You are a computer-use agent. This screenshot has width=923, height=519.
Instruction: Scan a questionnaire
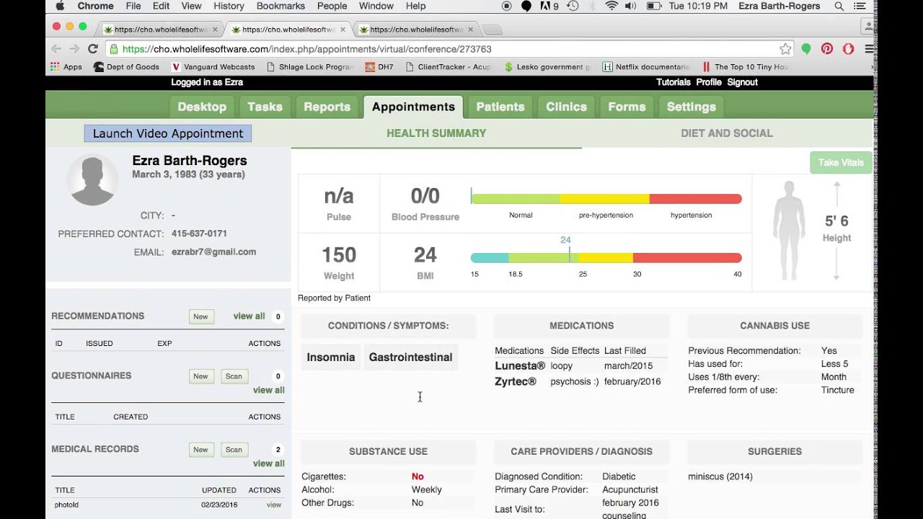coord(234,376)
